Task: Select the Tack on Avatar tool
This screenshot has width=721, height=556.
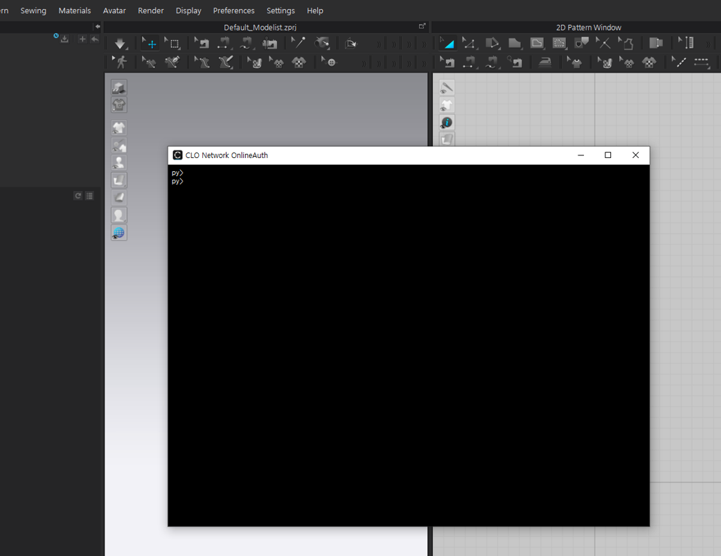Action: [322, 44]
